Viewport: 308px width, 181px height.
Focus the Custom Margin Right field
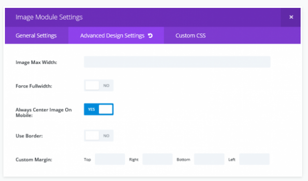click(x=157, y=159)
